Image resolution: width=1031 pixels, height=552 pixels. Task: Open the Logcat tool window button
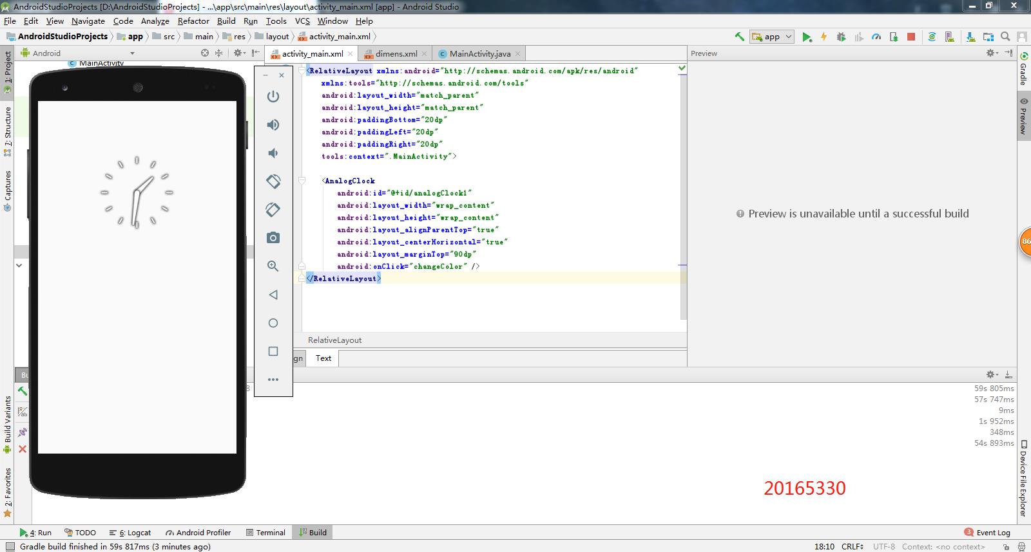coord(130,532)
